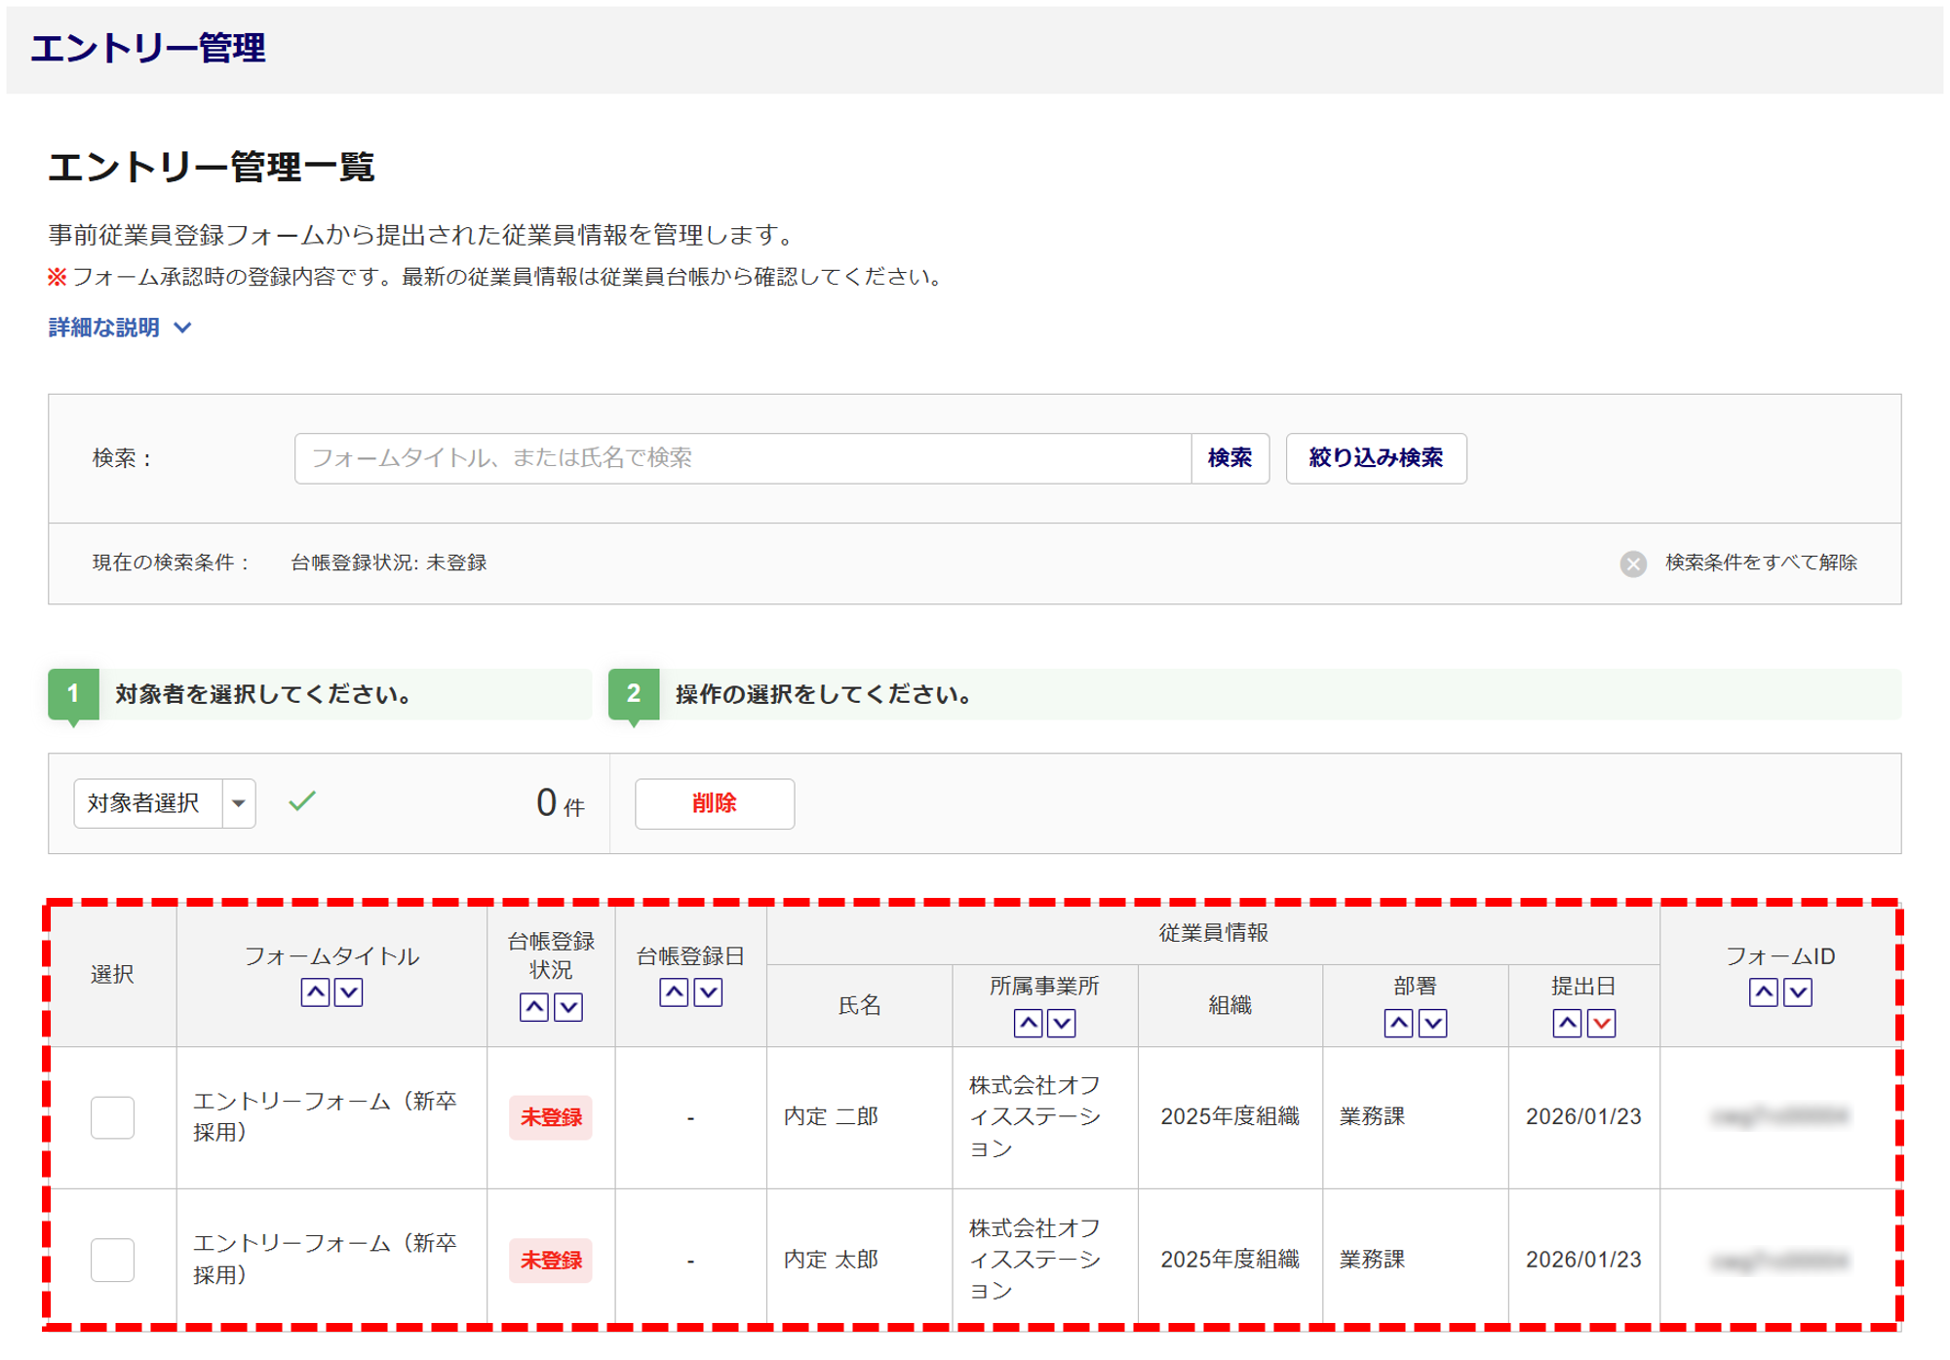Viewport: 1950px width, 1360px height.
Task: Click the 検索 button
Action: [x=1228, y=458]
